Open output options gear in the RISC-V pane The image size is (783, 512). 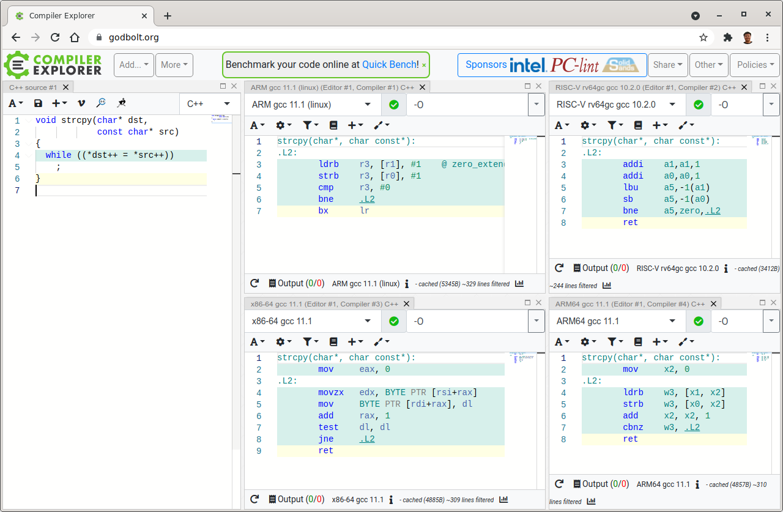(588, 125)
